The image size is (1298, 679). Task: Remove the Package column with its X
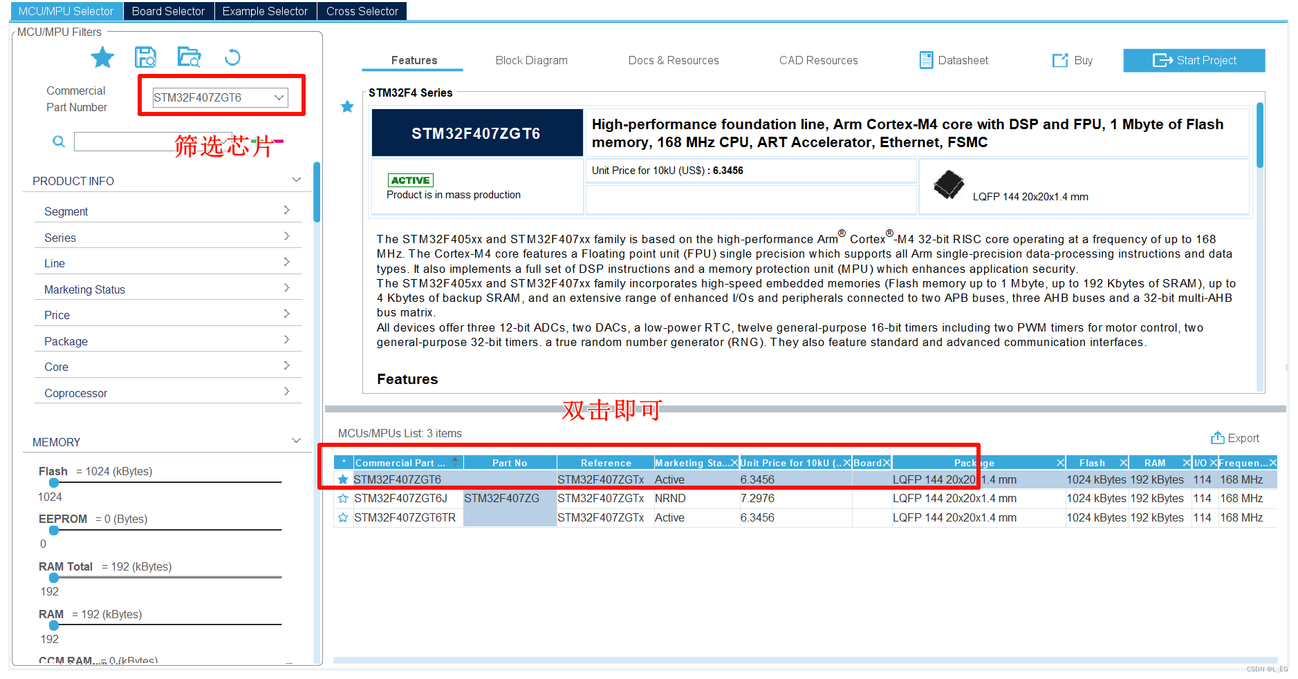click(1060, 463)
